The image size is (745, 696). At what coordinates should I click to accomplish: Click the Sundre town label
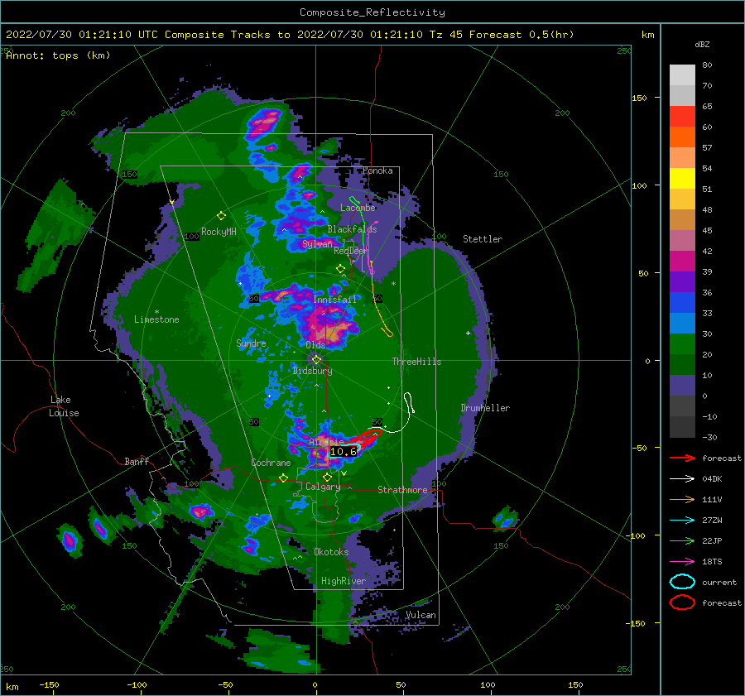point(251,343)
